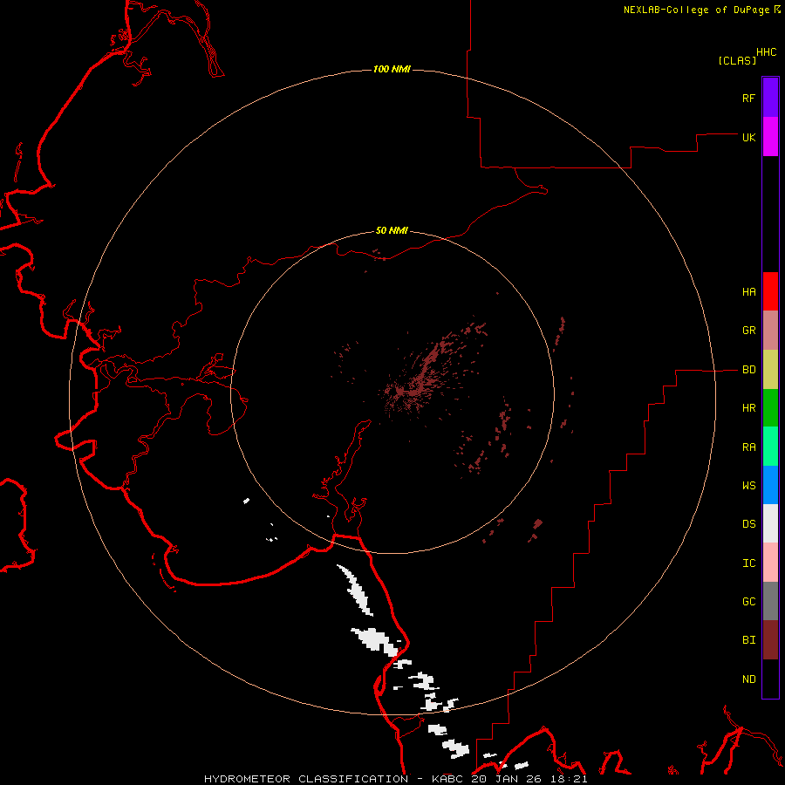The image size is (785, 785).
Task: Click the "[CLAS]" unit label
Action: click(x=737, y=60)
